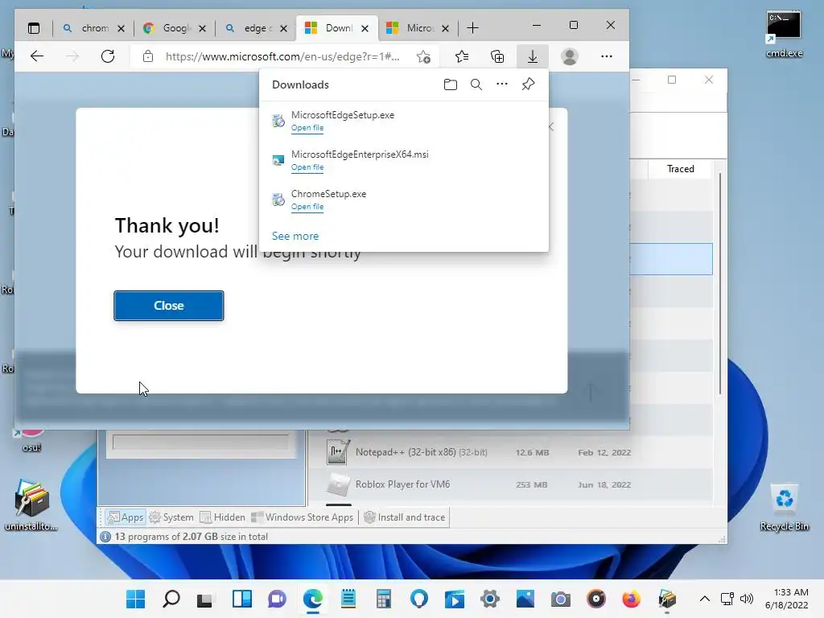Add this page to favorites star
The image size is (824, 618).
tap(423, 56)
